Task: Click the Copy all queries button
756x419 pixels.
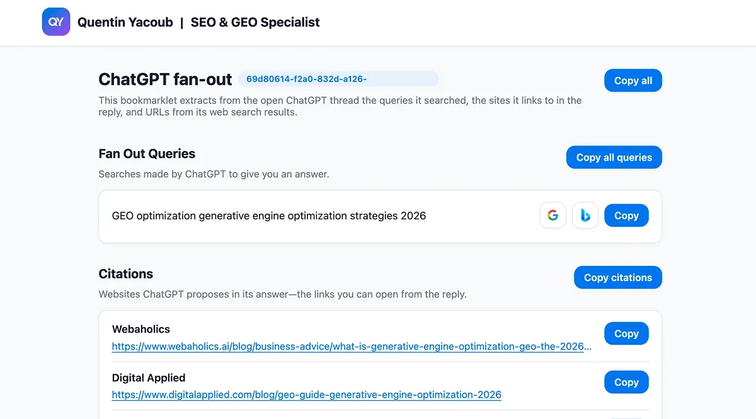Action: coord(614,157)
